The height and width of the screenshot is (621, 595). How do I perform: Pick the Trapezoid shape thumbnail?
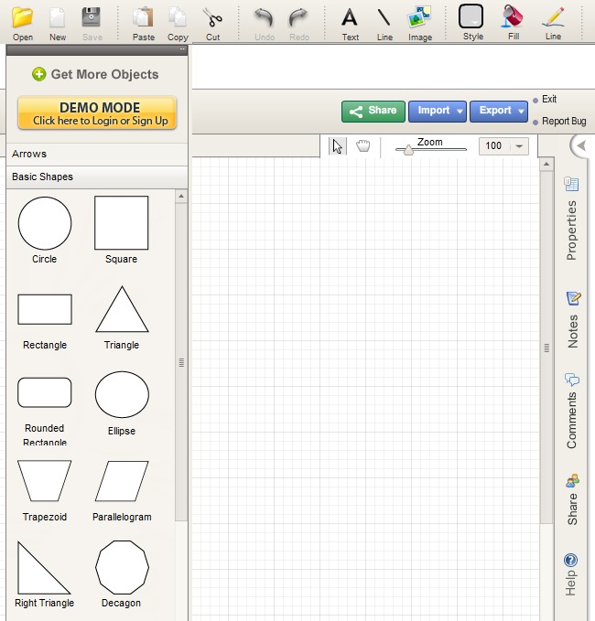pyautogui.click(x=44, y=482)
